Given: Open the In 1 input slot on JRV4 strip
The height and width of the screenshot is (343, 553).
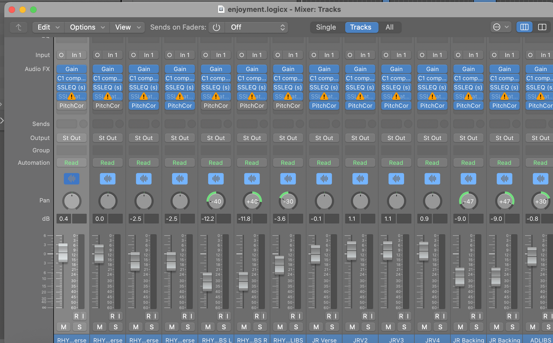Looking at the screenshot, I should pos(437,55).
